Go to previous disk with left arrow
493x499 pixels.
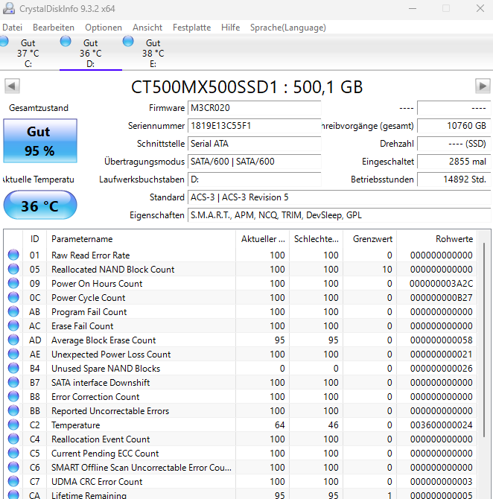[12, 86]
